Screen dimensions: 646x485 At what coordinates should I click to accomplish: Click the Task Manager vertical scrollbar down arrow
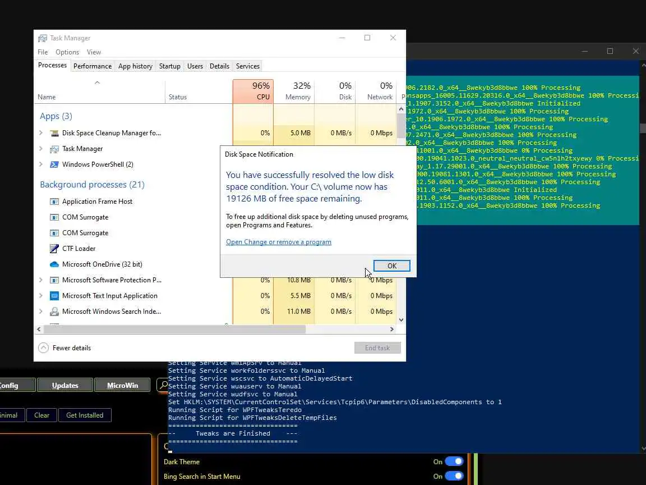pos(401,319)
